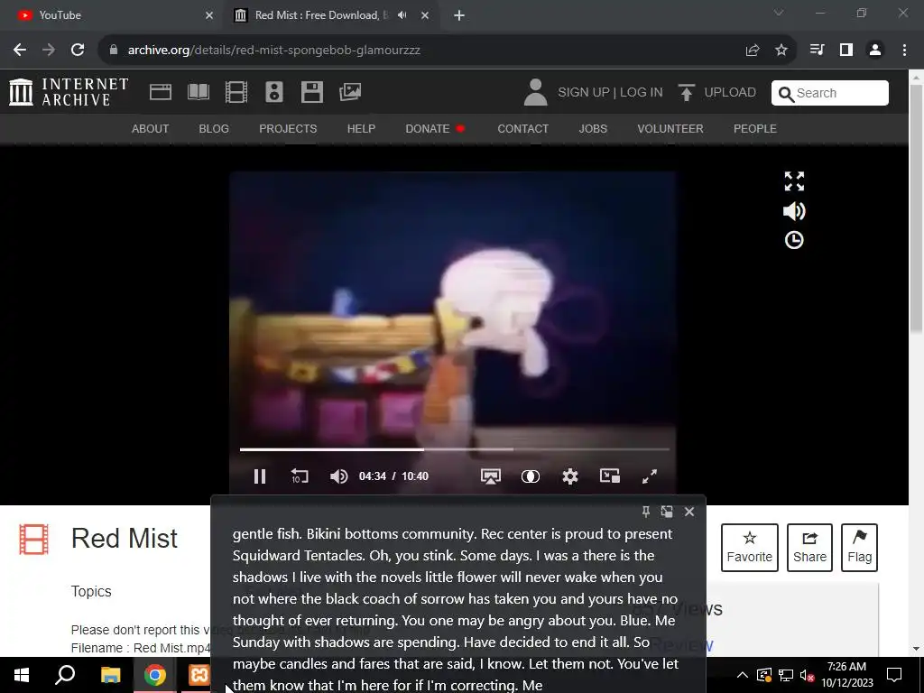
Task: Open Video film strip icon
Action: tap(236, 92)
